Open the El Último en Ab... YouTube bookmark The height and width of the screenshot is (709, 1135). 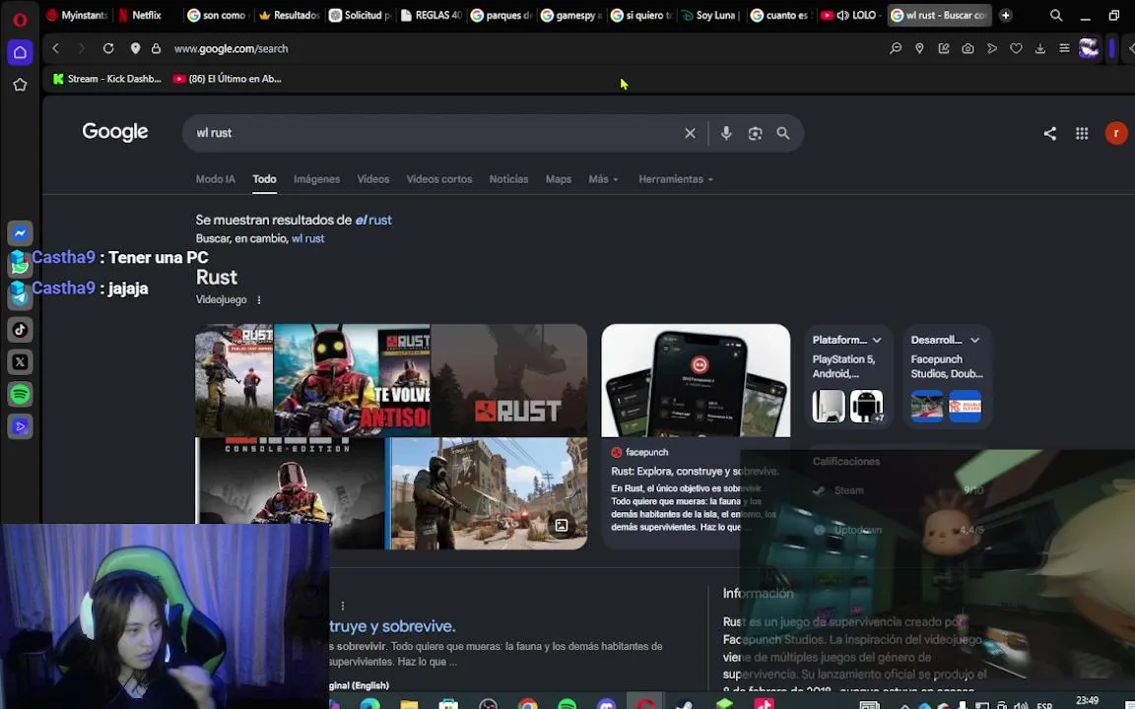[228, 79]
